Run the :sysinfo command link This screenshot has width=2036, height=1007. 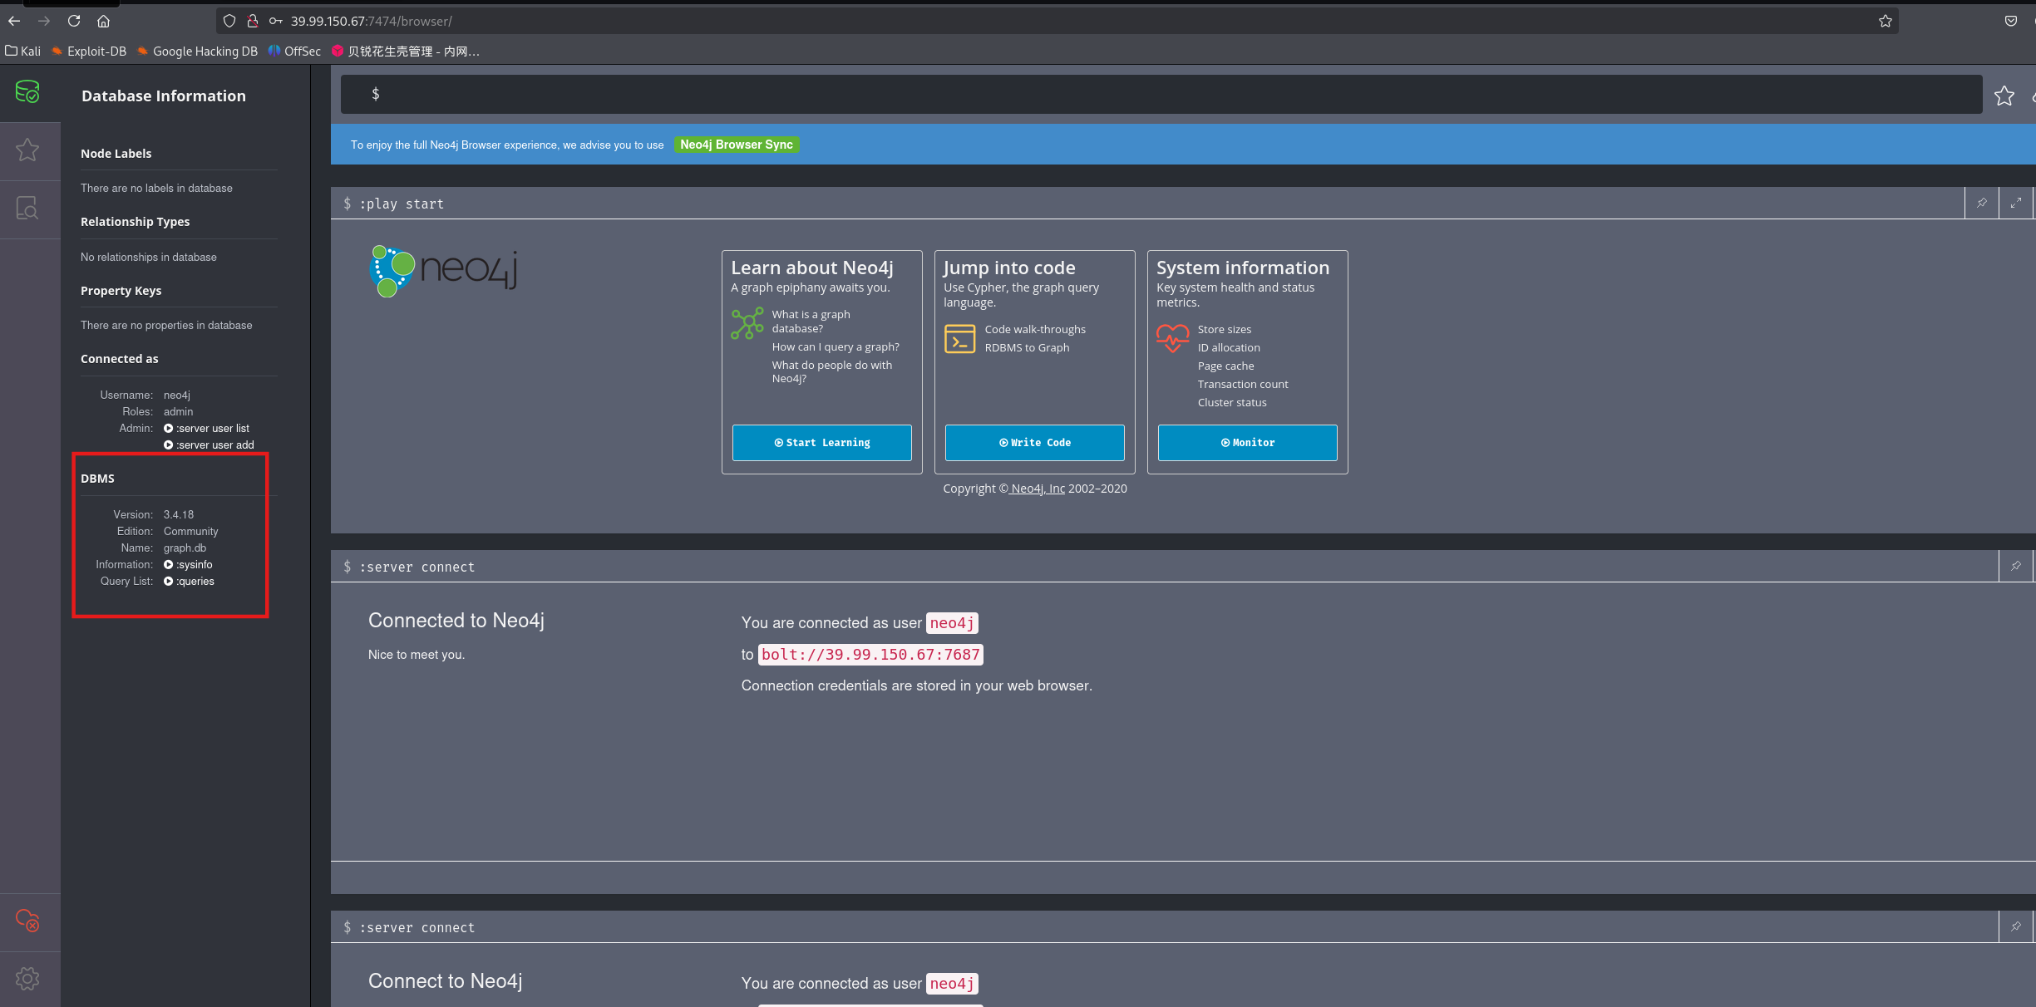(x=193, y=564)
